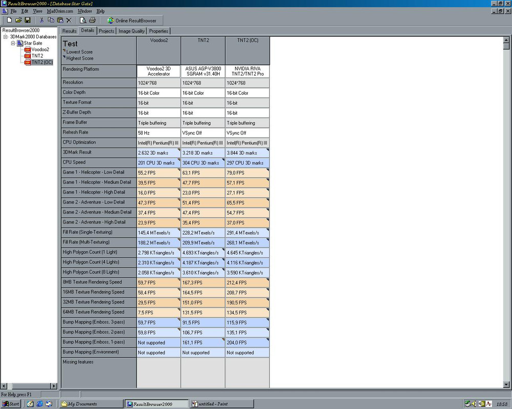Open the Help menu
Image resolution: width=512 pixels, height=409 pixels.
point(100,11)
